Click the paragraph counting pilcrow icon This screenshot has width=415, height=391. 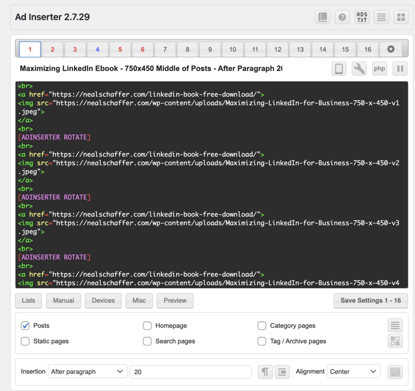pyautogui.click(x=265, y=372)
